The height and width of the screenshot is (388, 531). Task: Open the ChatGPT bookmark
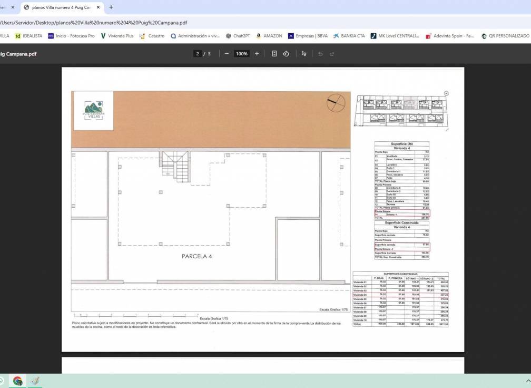click(238, 36)
